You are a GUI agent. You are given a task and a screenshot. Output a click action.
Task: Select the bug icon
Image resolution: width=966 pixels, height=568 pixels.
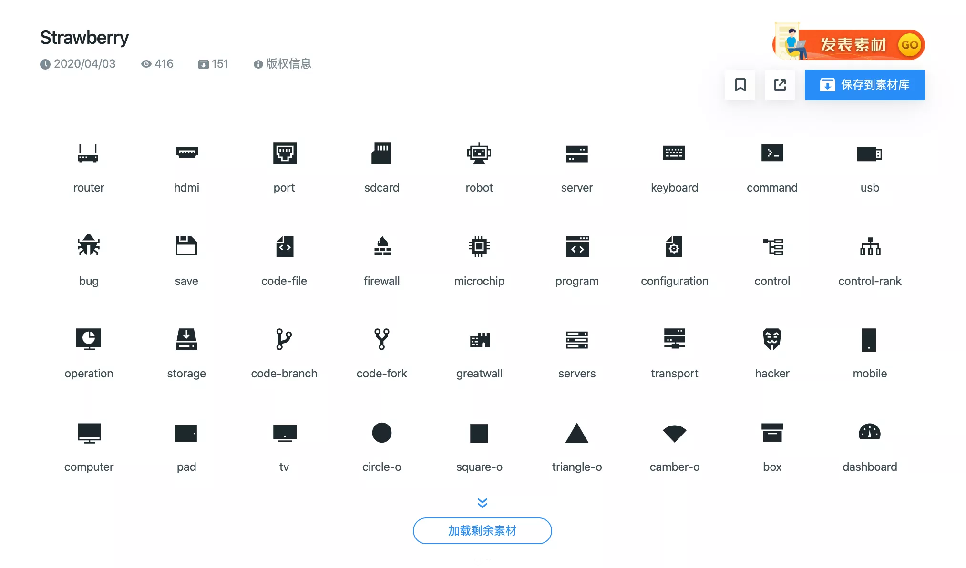click(x=88, y=246)
